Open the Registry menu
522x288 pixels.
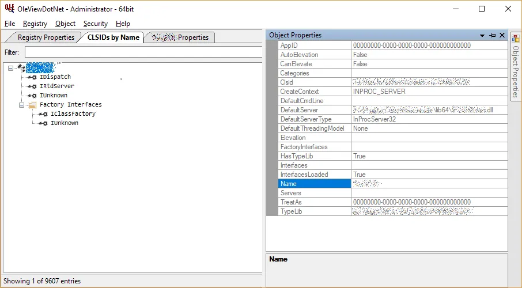[x=35, y=24]
